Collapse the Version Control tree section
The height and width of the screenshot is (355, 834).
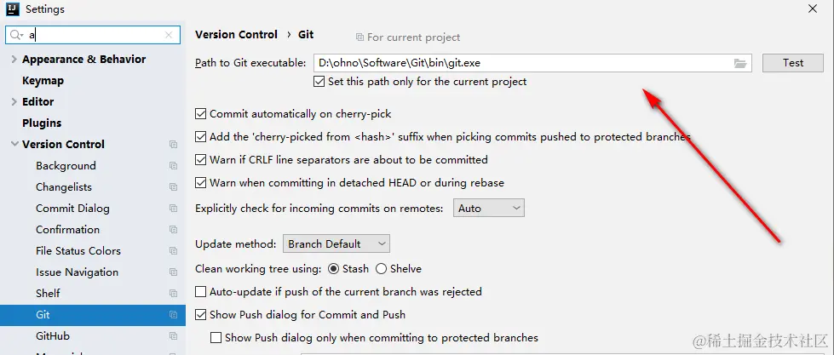14,145
